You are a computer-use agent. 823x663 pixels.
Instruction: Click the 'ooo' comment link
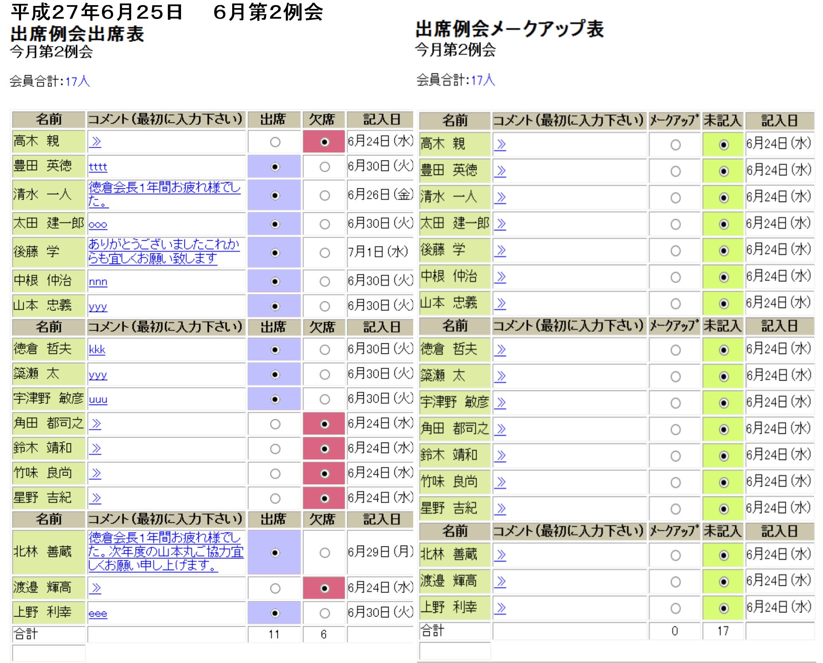tap(98, 224)
